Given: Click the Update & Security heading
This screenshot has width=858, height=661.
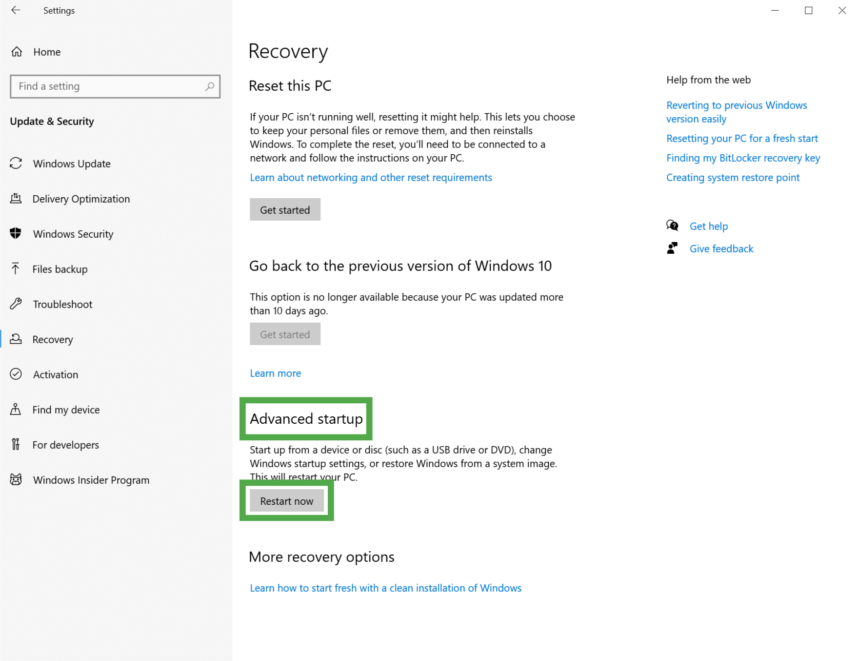Looking at the screenshot, I should [52, 121].
